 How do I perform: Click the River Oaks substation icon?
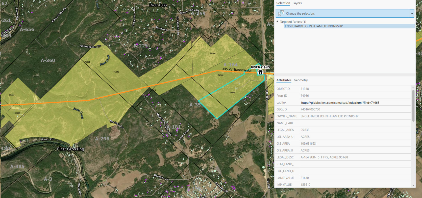(x=260, y=72)
